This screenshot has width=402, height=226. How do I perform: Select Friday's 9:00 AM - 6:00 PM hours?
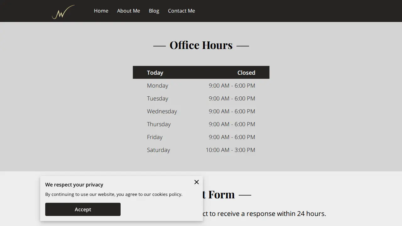pyautogui.click(x=232, y=137)
